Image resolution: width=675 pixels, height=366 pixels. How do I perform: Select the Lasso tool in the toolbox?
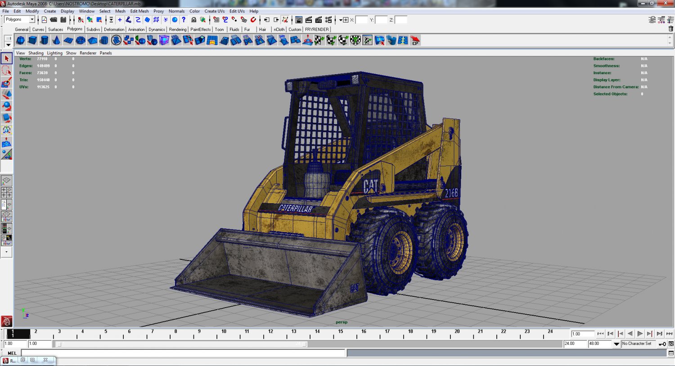(x=6, y=71)
